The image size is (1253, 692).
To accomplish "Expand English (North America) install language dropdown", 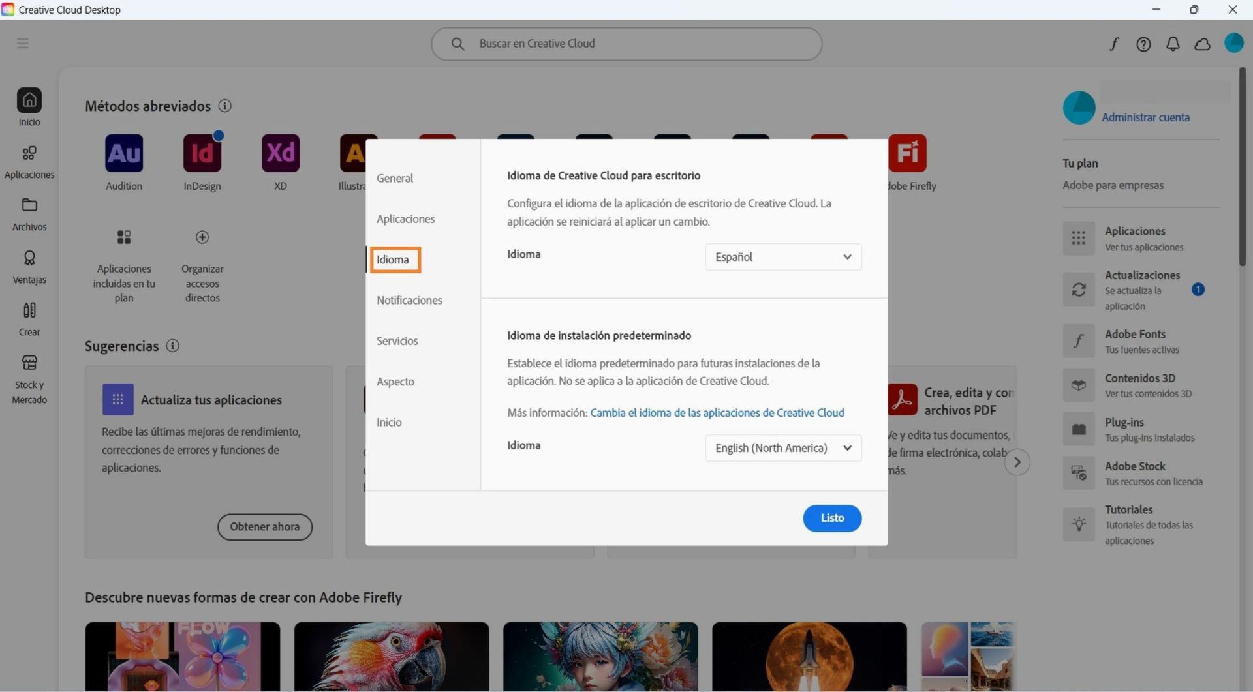I will click(783, 448).
